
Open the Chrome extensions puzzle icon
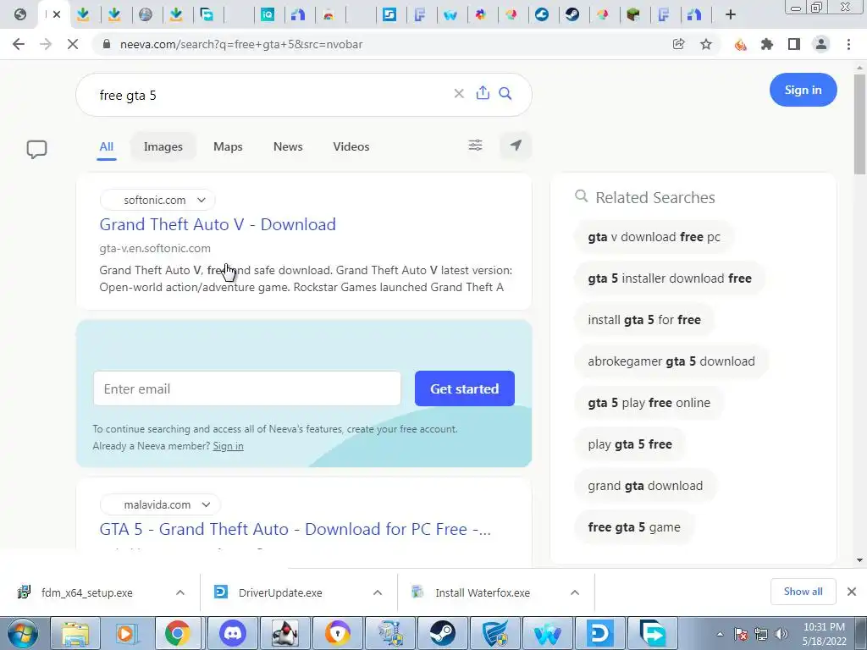767,44
